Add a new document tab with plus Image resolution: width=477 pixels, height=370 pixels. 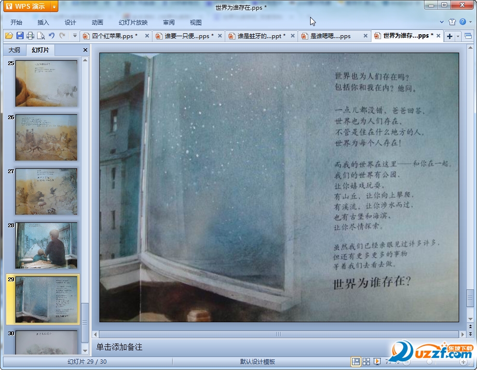click(450, 36)
